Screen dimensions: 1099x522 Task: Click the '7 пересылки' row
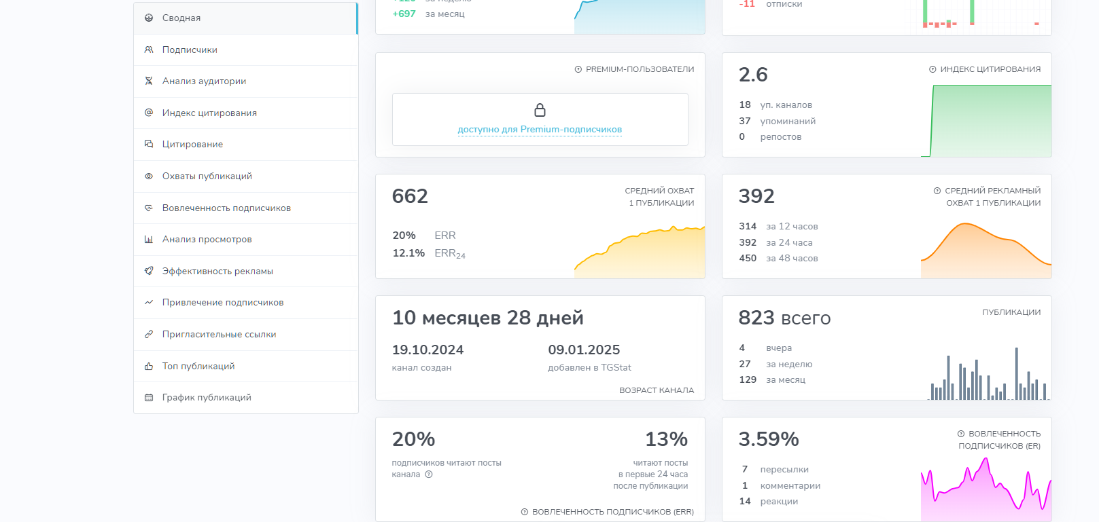click(x=774, y=470)
